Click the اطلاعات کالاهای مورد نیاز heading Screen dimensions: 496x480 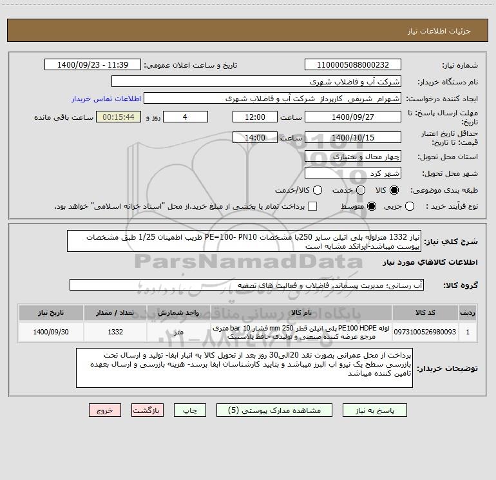point(430,262)
